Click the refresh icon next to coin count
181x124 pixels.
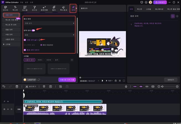tap(39, 80)
